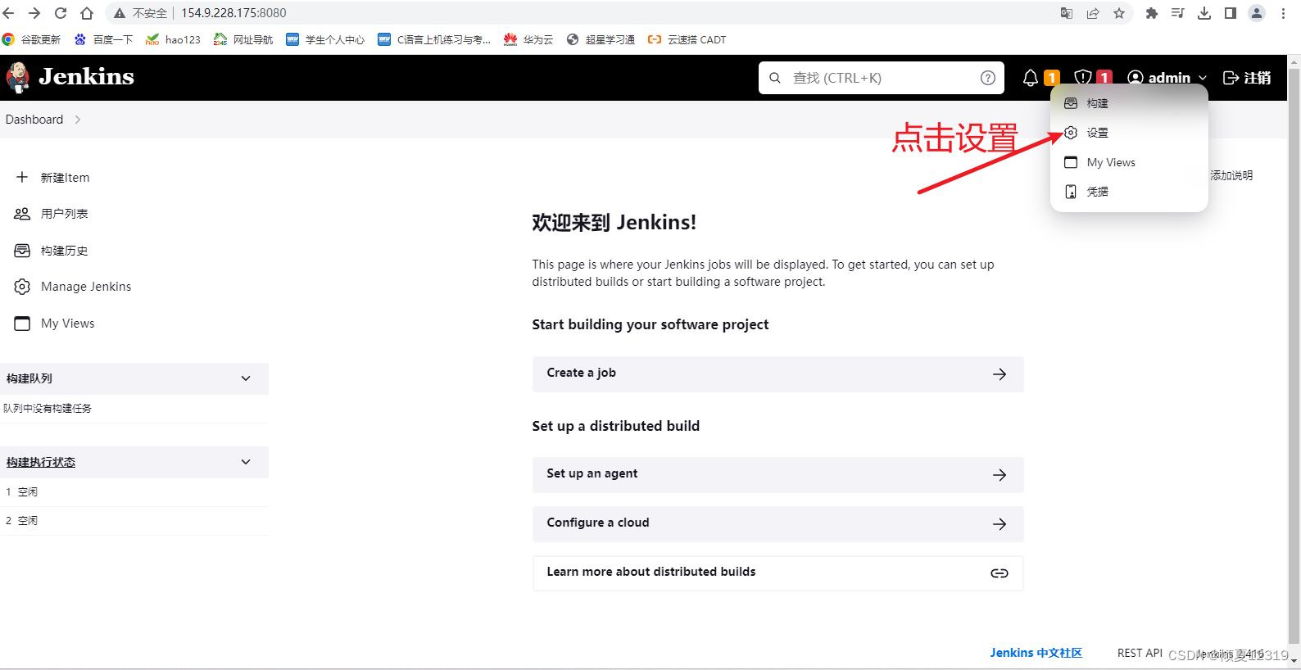Open the browser extensions puzzle icon

1152,13
